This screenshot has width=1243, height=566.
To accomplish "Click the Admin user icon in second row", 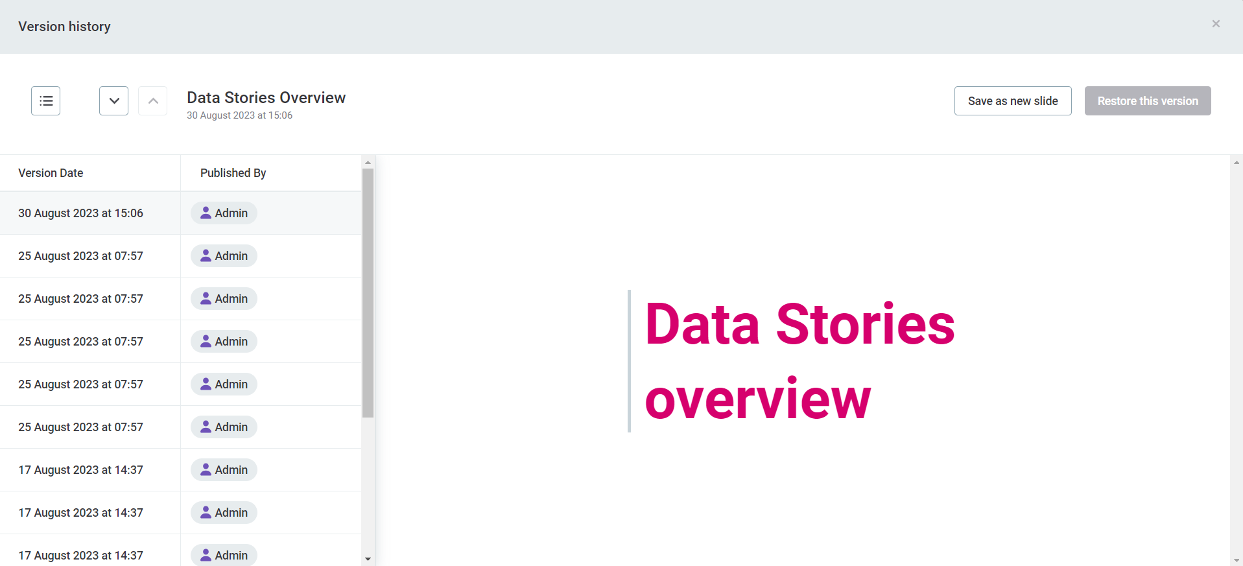I will click(x=206, y=256).
